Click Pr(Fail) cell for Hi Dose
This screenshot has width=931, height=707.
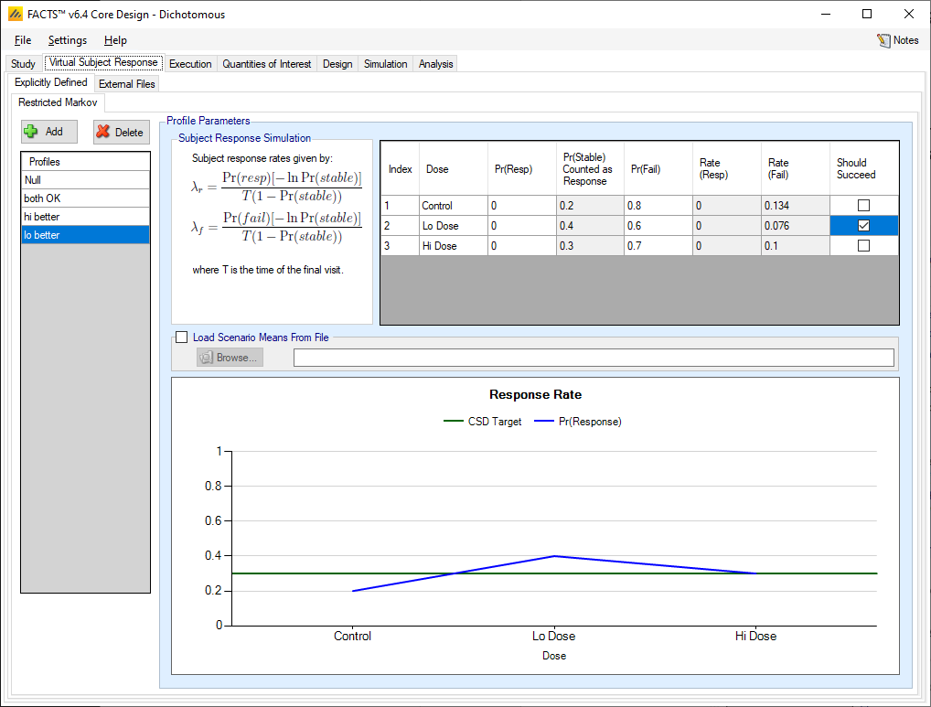pyautogui.click(x=657, y=246)
